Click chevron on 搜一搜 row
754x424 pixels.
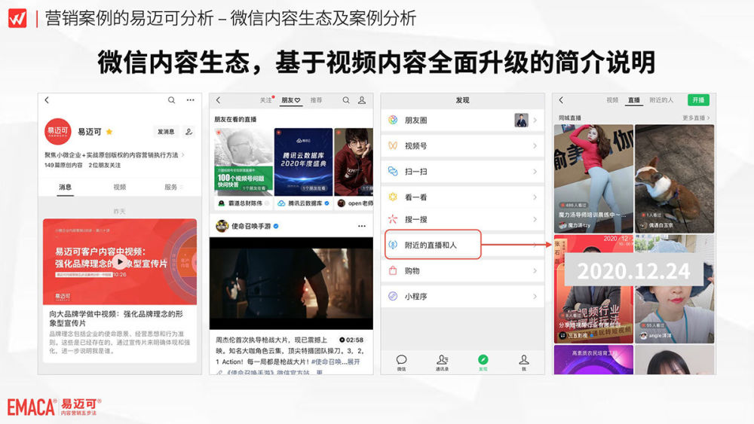point(535,219)
